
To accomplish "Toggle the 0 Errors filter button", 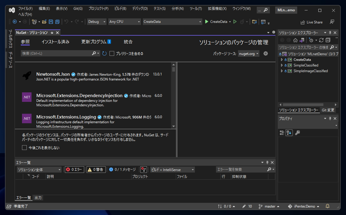I will pos(74,170).
